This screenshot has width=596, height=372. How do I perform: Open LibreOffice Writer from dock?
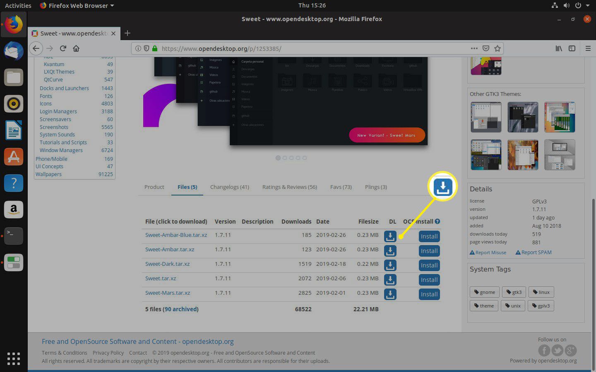point(14,130)
